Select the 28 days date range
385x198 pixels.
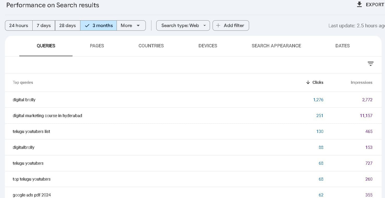67,25
